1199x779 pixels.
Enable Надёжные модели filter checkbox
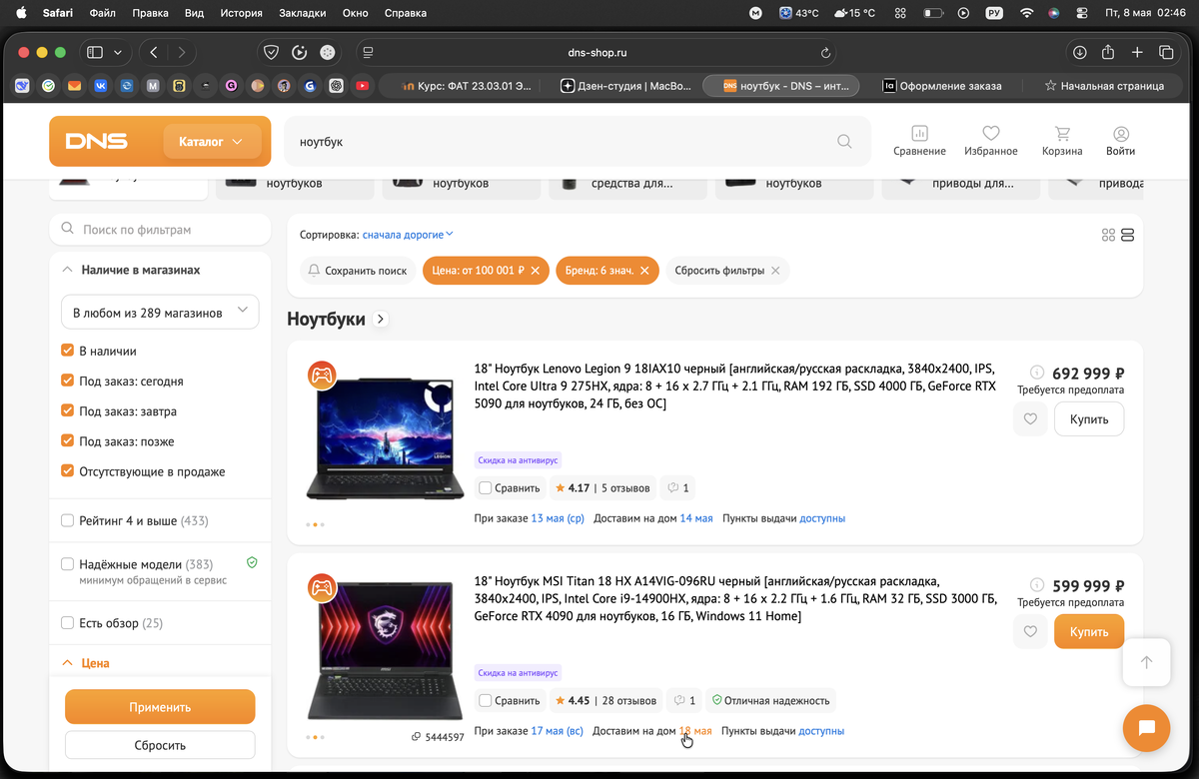pyautogui.click(x=68, y=563)
